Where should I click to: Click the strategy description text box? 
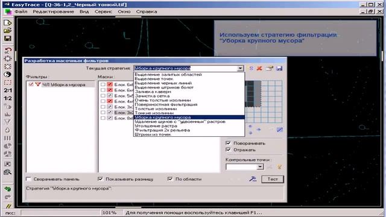coord(154,193)
